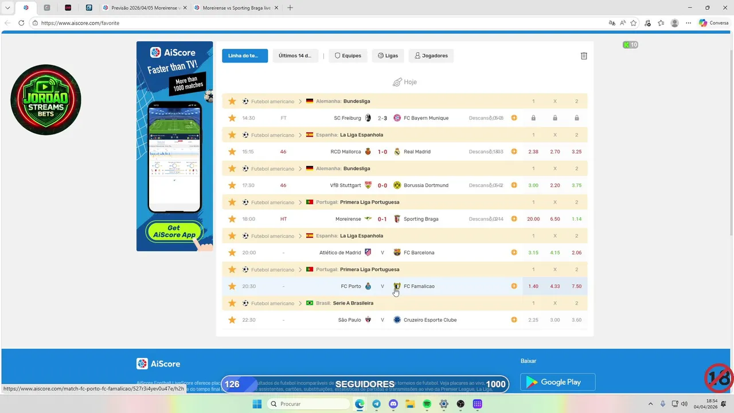The image size is (734, 413).
Task: Click the browser address bar
Action: click(321, 23)
